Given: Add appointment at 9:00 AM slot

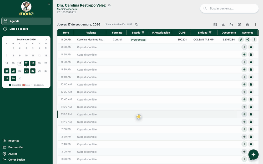Looking at the screenshot, I should pos(244,62).
